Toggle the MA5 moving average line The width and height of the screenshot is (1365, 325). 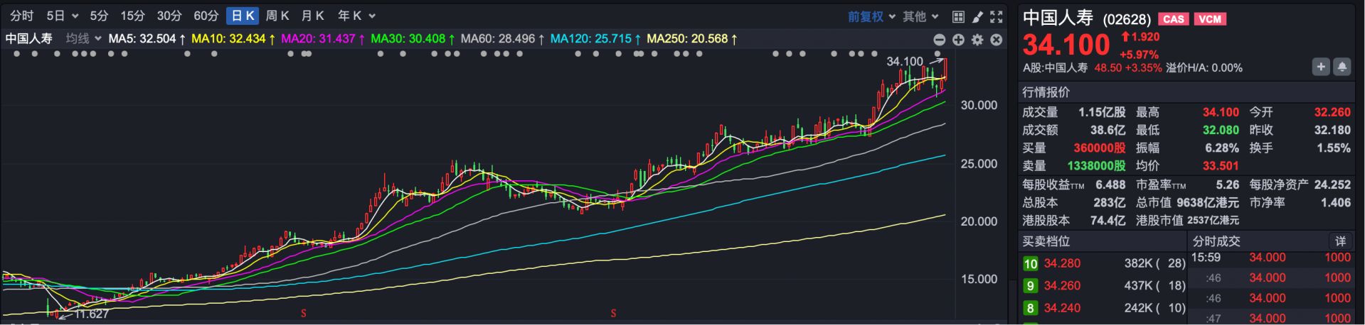click(147, 38)
